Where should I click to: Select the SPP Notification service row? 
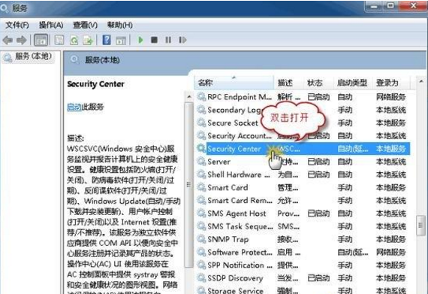pyautogui.click(x=303, y=265)
